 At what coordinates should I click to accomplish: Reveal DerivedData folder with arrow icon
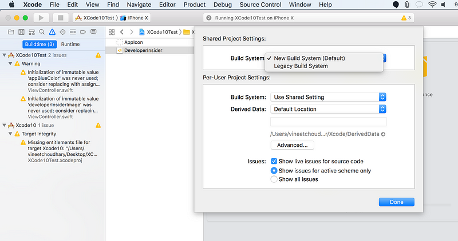click(x=383, y=134)
